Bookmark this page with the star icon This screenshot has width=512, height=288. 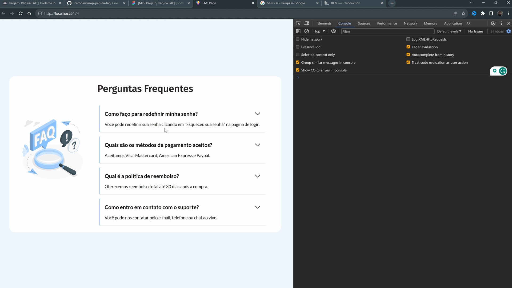463,13
